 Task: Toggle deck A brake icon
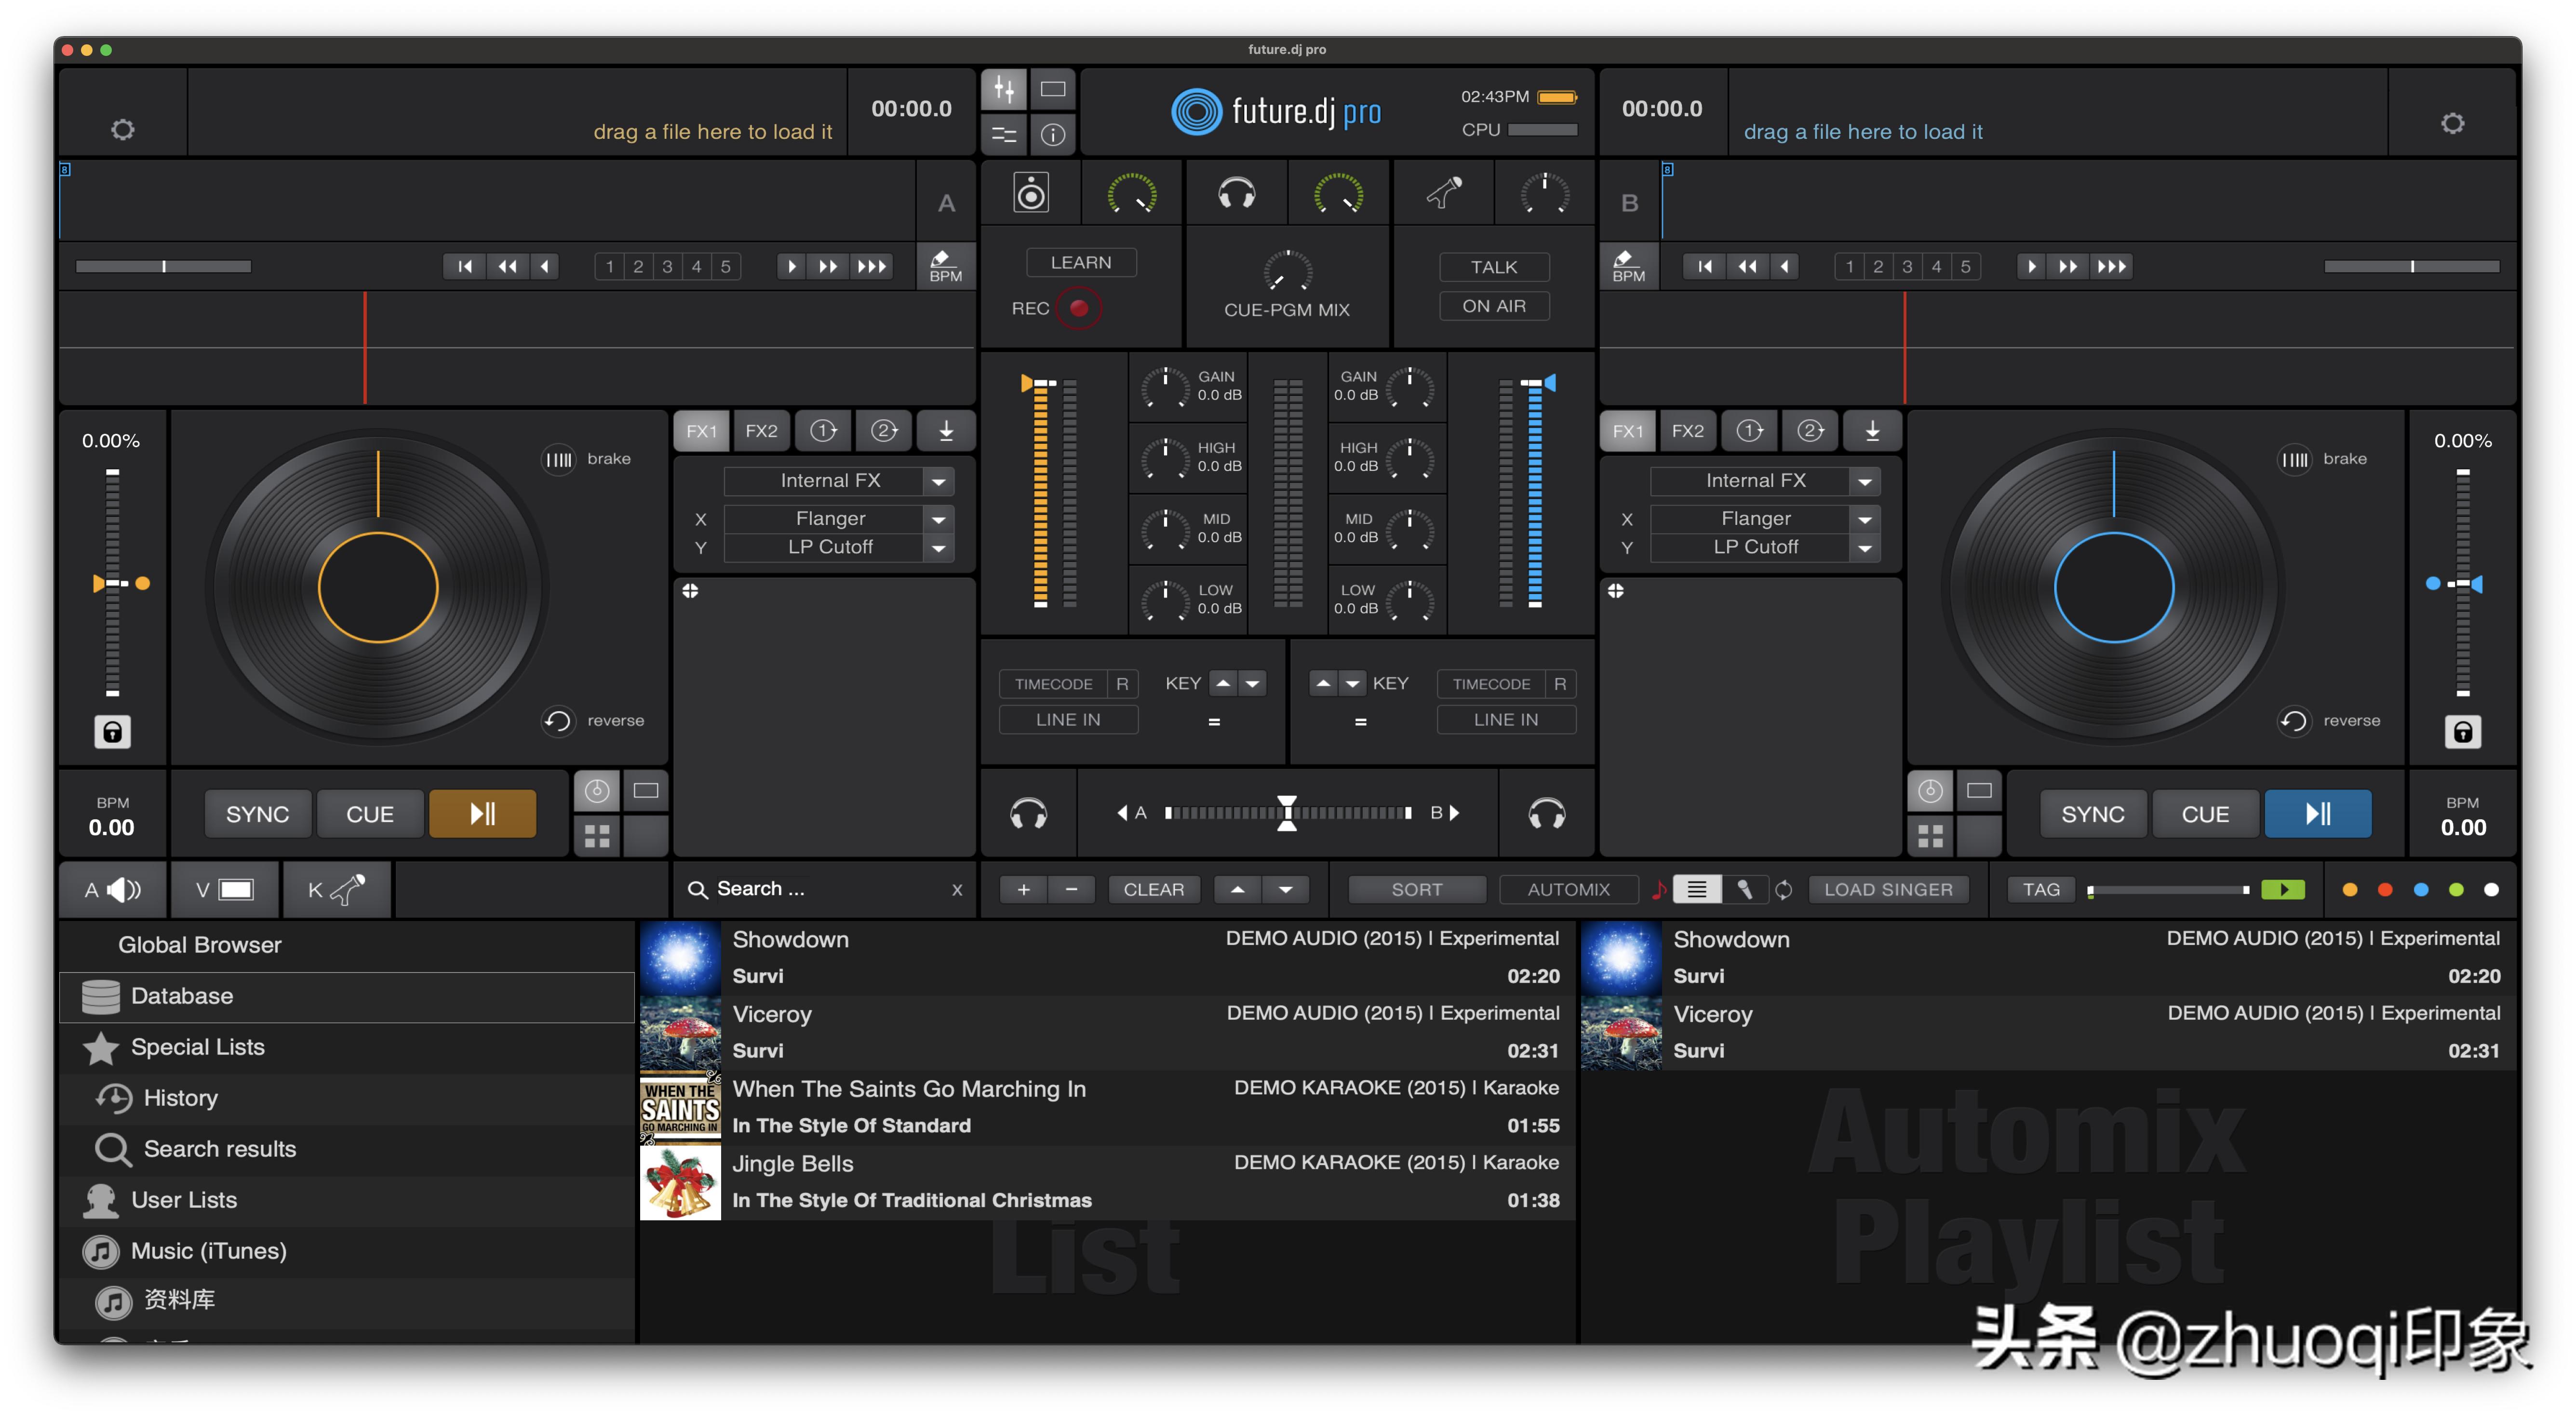coord(559,459)
